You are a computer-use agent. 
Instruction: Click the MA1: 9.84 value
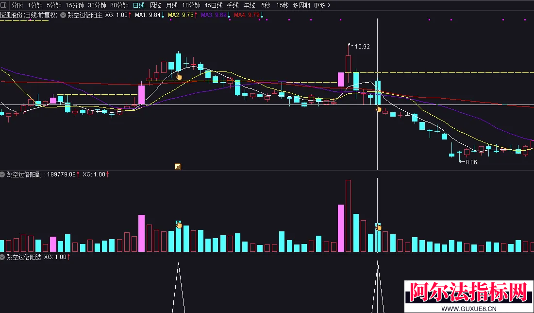[x=148, y=15]
